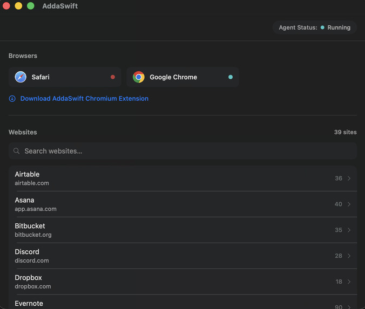Open the Airtable website entry
This screenshot has width=365, height=309.
click(x=182, y=178)
